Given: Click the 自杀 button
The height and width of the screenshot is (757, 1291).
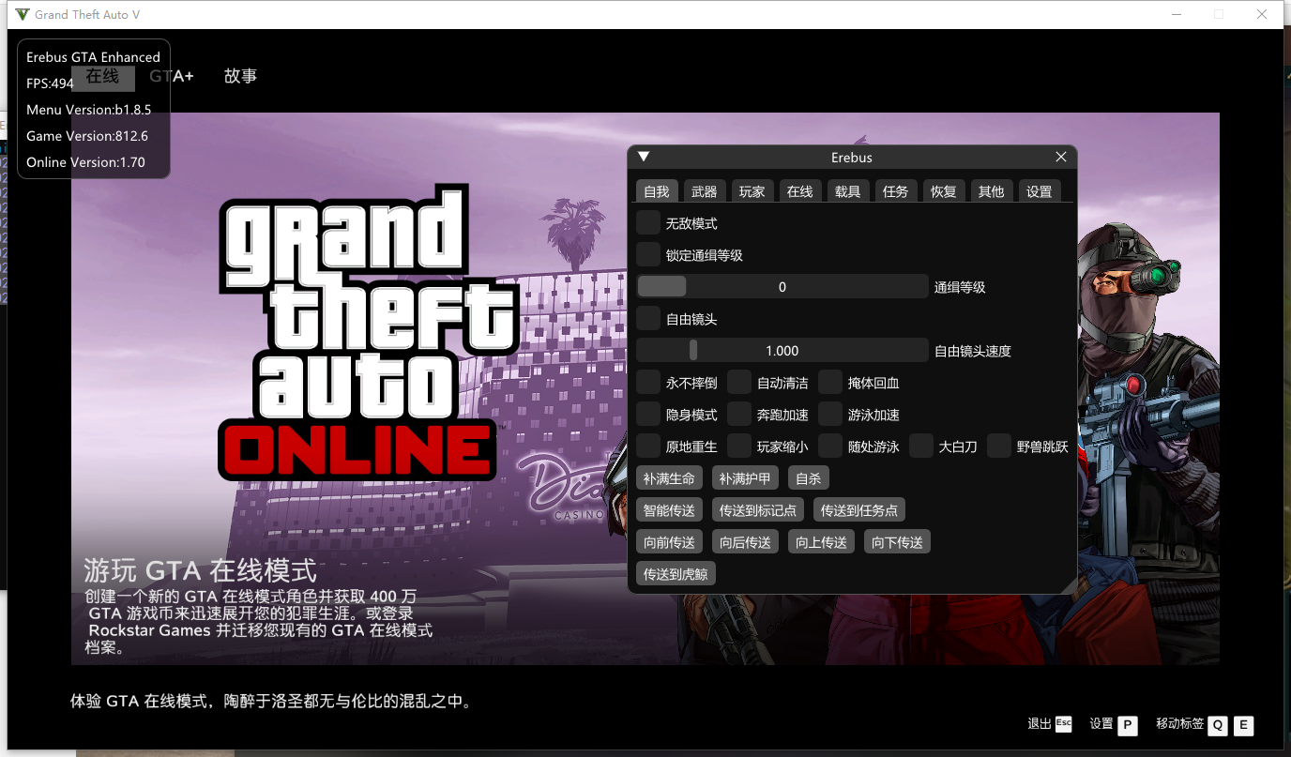Looking at the screenshot, I should click(x=808, y=478).
